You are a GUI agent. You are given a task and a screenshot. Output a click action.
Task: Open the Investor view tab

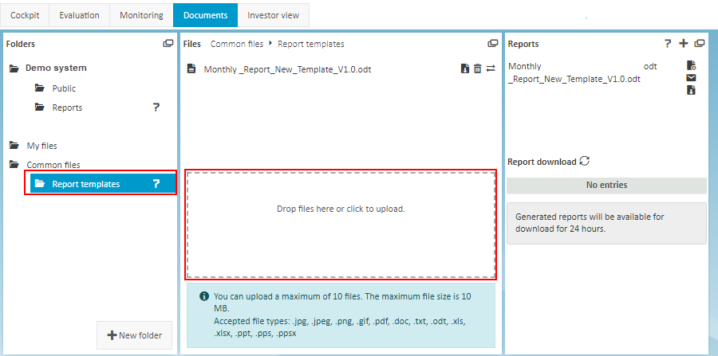click(273, 15)
